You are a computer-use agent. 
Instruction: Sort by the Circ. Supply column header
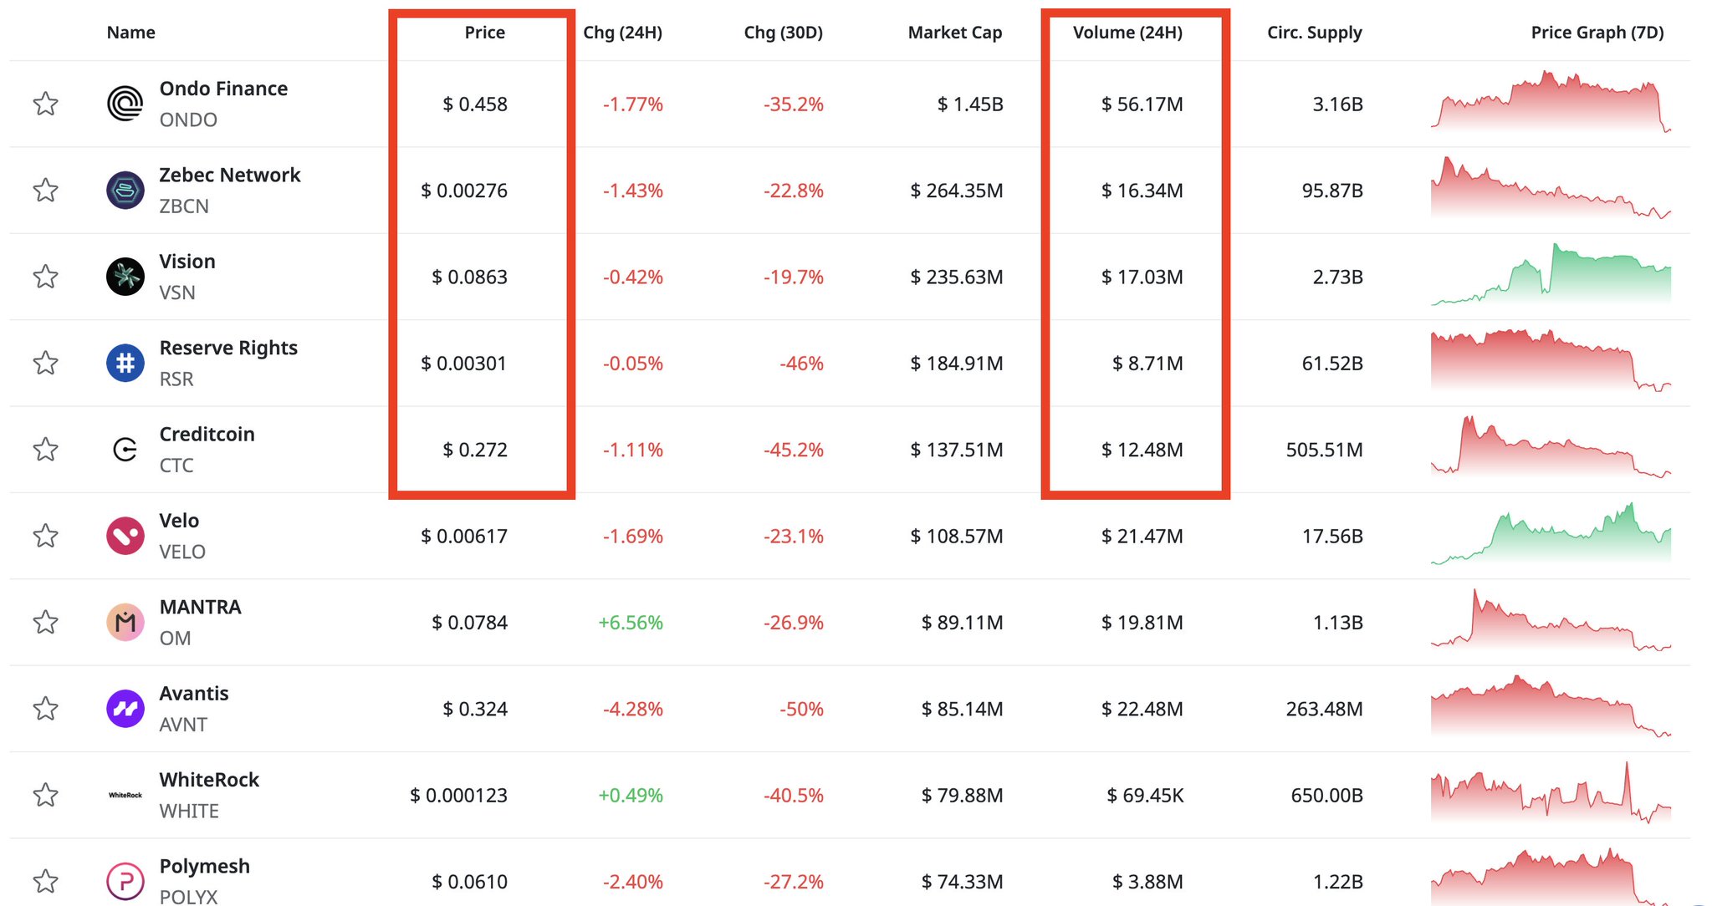(x=1314, y=33)
